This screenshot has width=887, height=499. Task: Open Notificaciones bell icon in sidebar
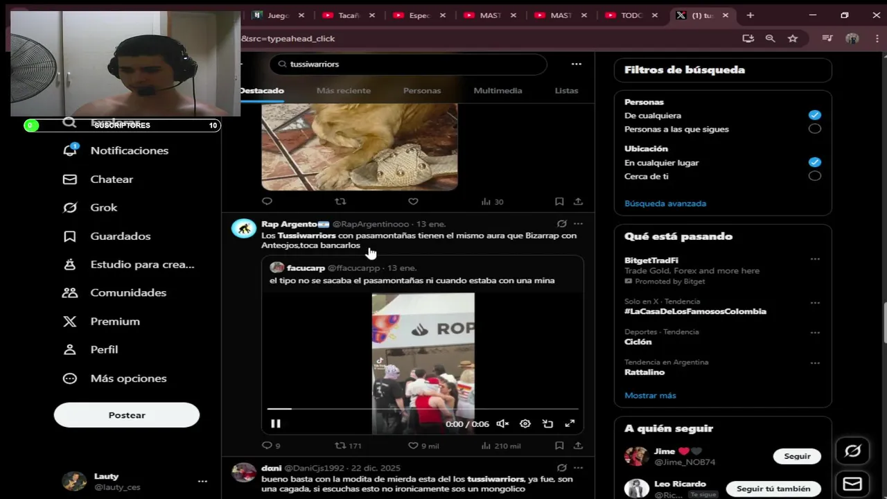(70, 150)
